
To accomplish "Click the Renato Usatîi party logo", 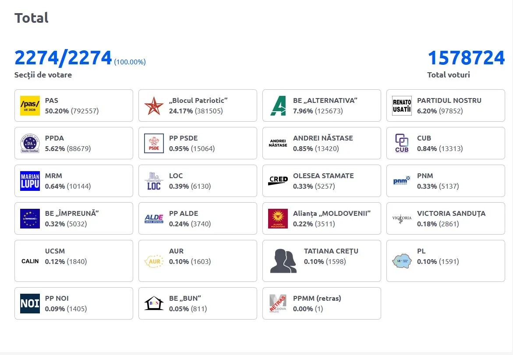I will (402, 105).
